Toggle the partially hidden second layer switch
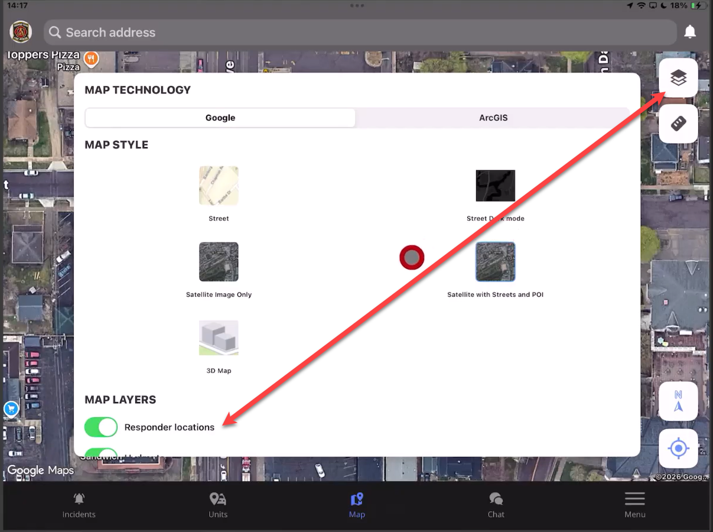 coord(101,452)
